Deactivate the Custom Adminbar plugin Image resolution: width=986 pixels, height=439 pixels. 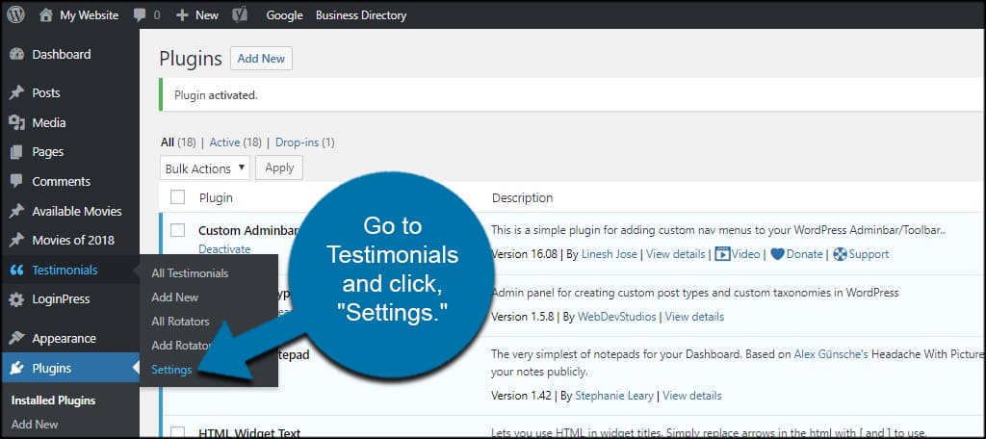point(224,249)
